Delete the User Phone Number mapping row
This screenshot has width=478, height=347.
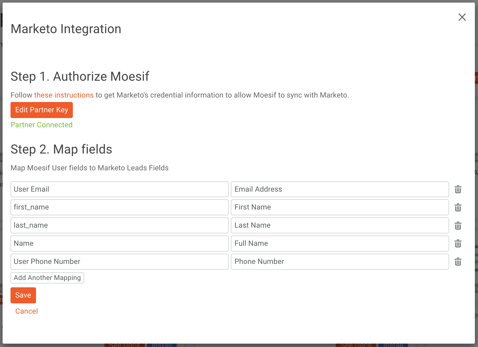tap(458, 262)
